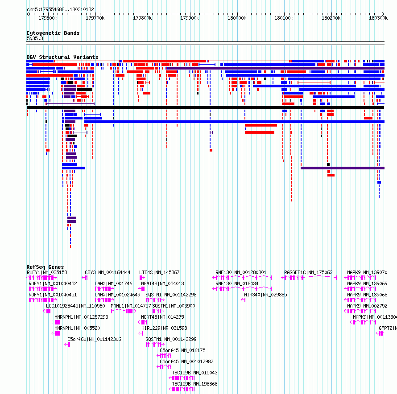Click the CBY3 gene arrow glyph

click(x=85, y=278)
